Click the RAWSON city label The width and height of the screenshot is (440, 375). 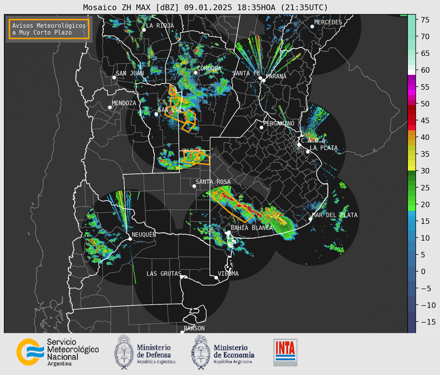(x=194, y=328)
